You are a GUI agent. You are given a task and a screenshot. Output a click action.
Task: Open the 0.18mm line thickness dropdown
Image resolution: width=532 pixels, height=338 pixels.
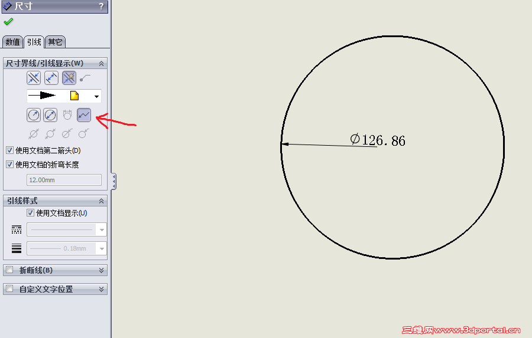click(x=102, y=248)
